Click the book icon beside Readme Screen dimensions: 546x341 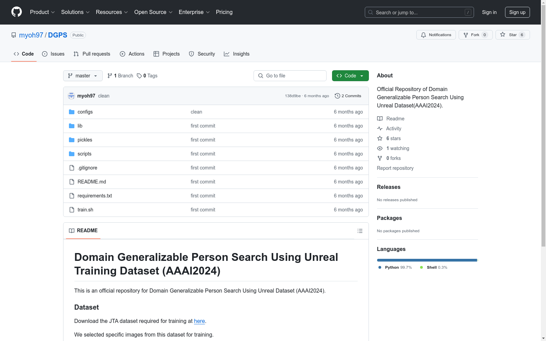(380, 119)
